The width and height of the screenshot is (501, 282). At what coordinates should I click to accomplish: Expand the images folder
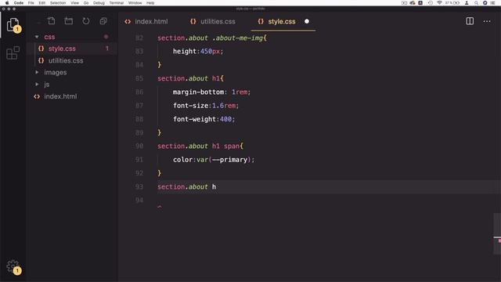pos(37,72)
